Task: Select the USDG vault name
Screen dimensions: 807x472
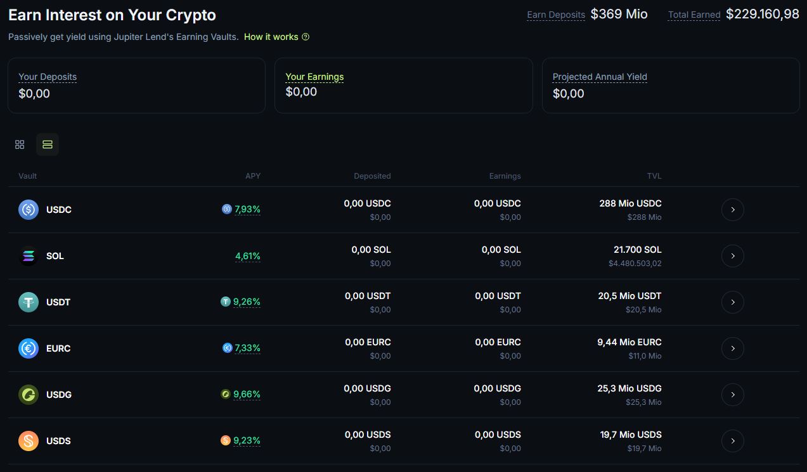Action: [x=59, y=395]
